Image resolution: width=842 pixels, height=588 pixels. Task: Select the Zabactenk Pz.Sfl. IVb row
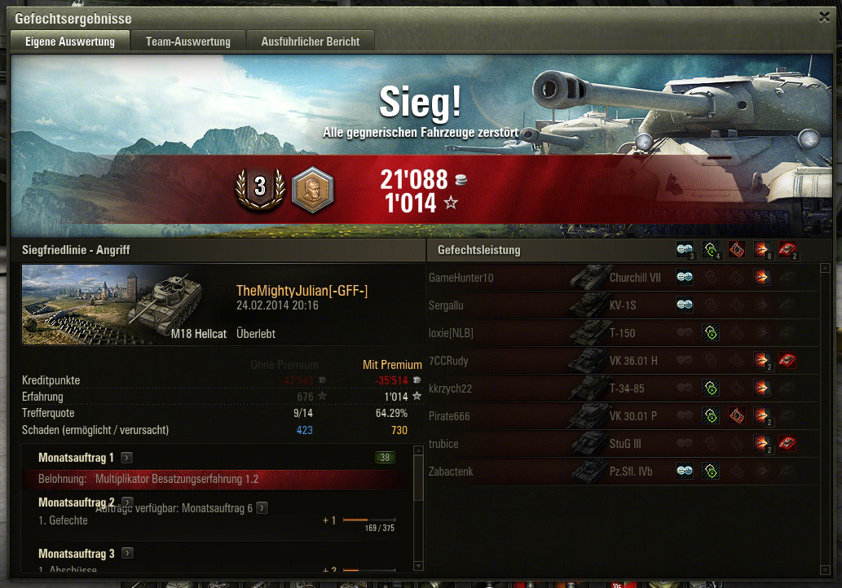(x=624, y=472)
